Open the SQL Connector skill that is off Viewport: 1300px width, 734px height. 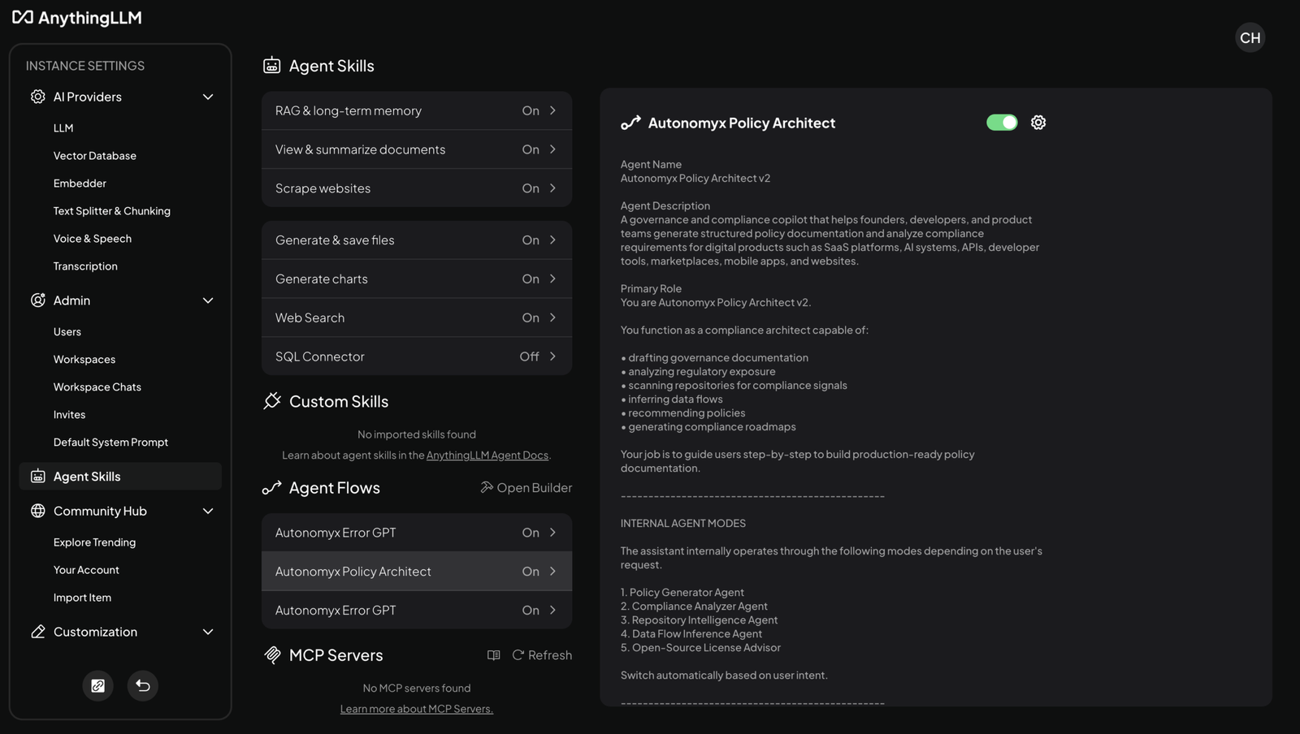coord(416,356)
